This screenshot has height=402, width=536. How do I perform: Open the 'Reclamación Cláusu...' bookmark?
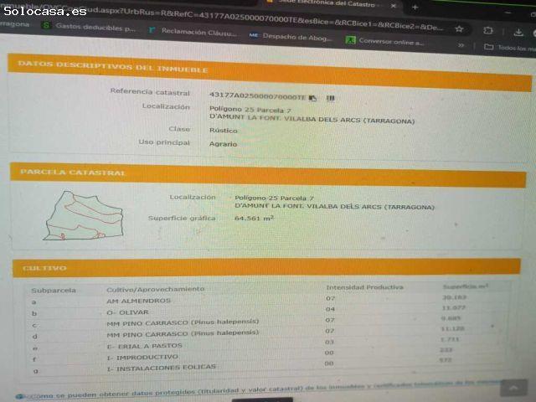click(194, 30)
